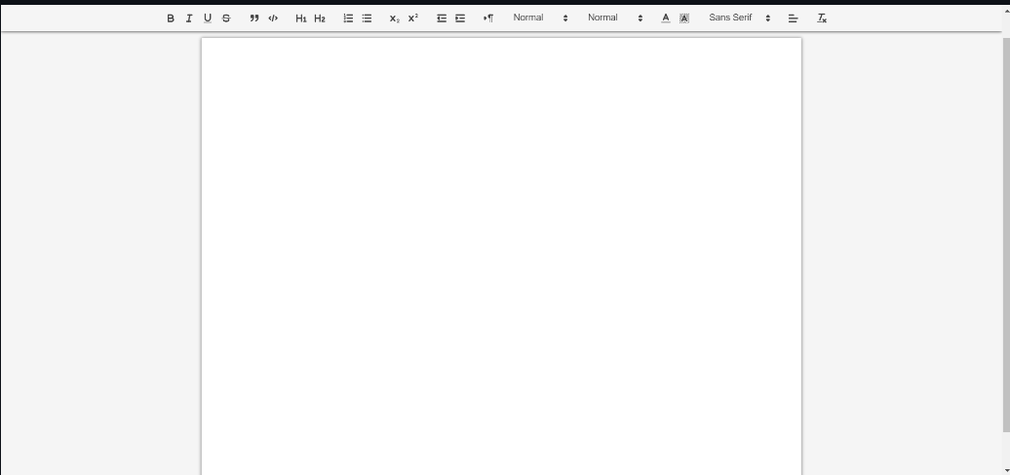Decrease the indent level
The width and height of the screenshot is (1010, 475).
[x=442, y=18]
